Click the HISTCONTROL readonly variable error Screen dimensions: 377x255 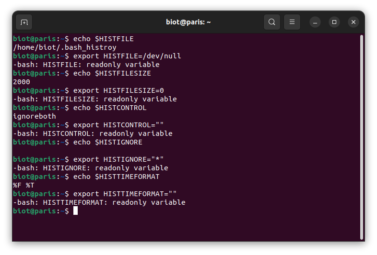93,133
